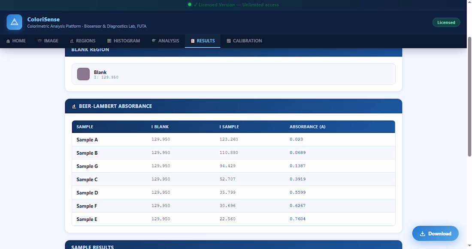Open the CALIBRATION tab
This screenshot has height=249, width=472.
pos(244,41)
